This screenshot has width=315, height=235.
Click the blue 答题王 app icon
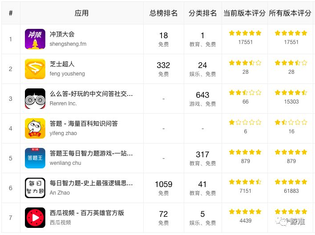(x=35, y=158)
